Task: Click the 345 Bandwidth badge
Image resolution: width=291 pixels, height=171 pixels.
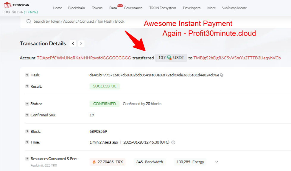Action: [x=150, y=162]
